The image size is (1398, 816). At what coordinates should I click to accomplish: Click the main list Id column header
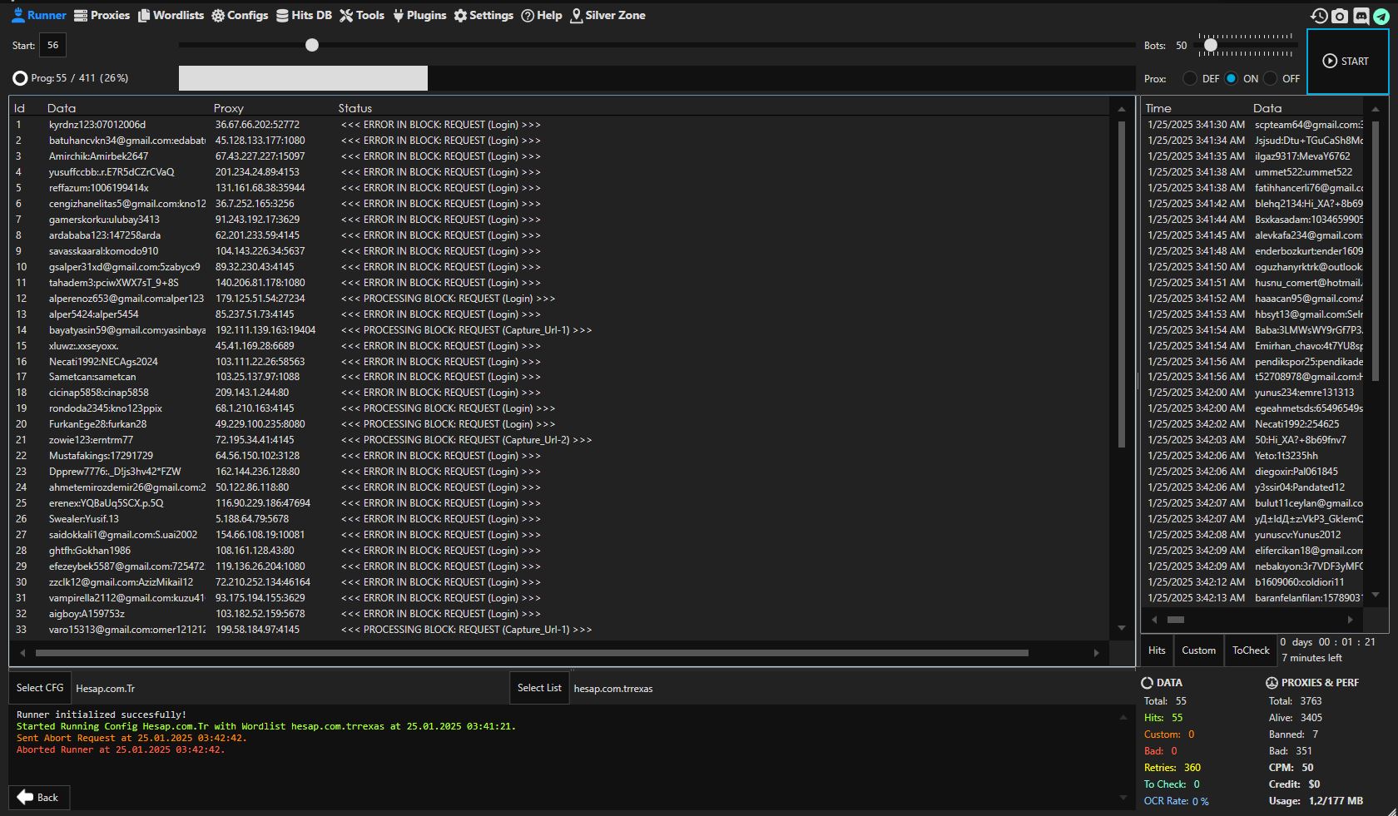[19, 108]
